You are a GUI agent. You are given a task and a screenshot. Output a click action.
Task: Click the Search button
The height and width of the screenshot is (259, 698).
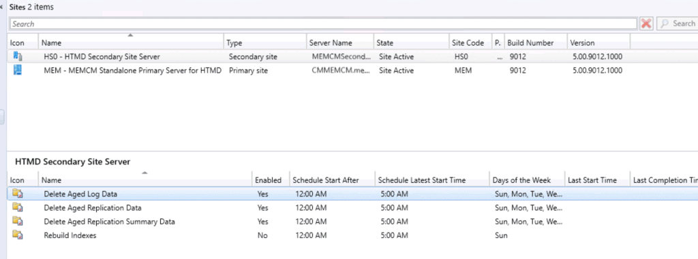click(677, 24)
